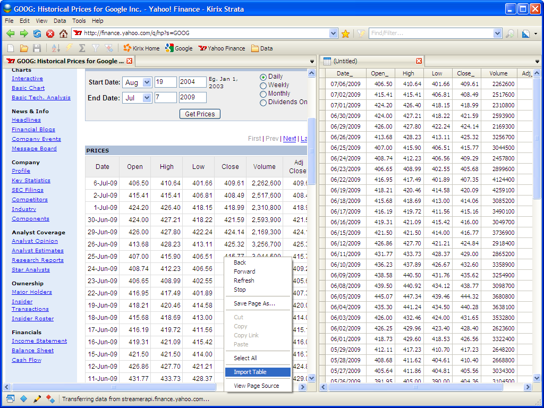Screen dimensions: 544x408
Task: Open the Start Date month dropdown
Action: tap(147, 82)
